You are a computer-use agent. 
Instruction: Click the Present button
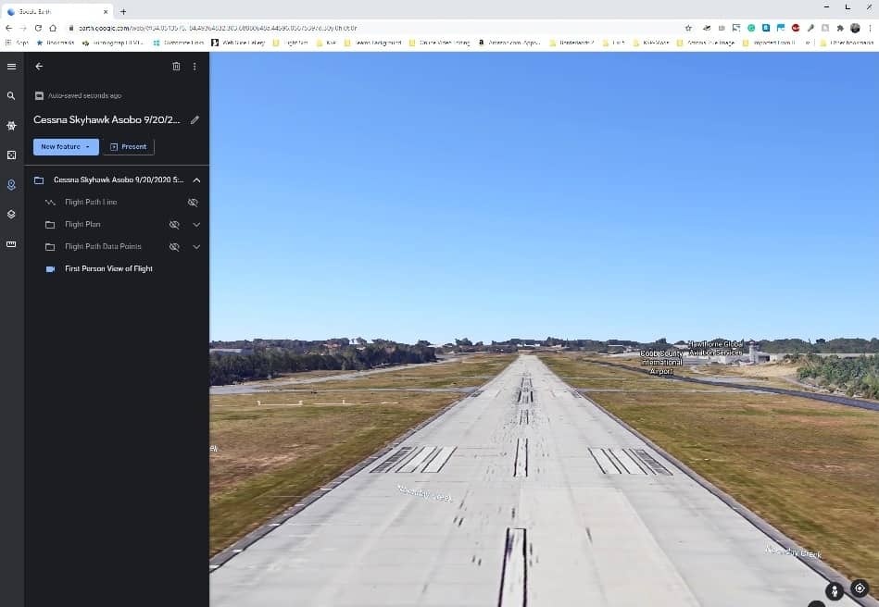click(x=128, y=146)
